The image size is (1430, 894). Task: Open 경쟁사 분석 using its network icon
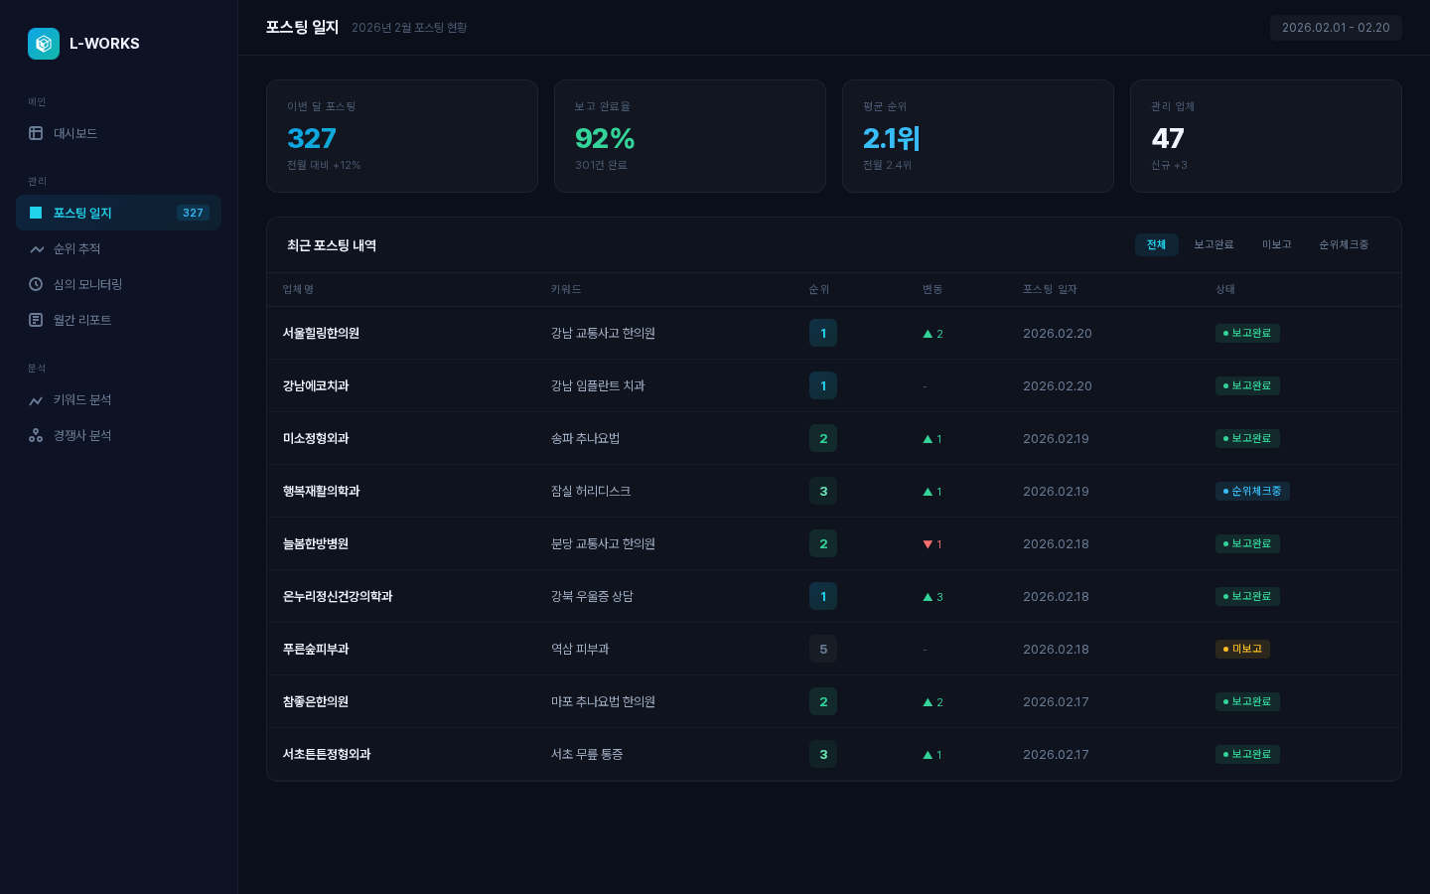[36, 435]
